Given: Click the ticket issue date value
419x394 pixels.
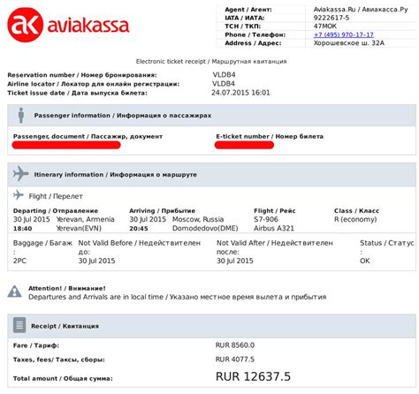Looking at the screenshot, I should click(x=240, y=93).
